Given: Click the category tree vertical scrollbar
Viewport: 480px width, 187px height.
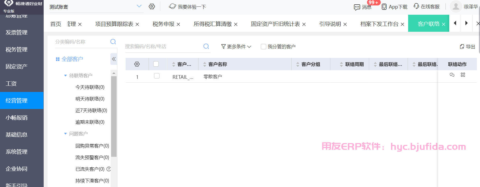Looking at the screenshot, I should [114, 116].
